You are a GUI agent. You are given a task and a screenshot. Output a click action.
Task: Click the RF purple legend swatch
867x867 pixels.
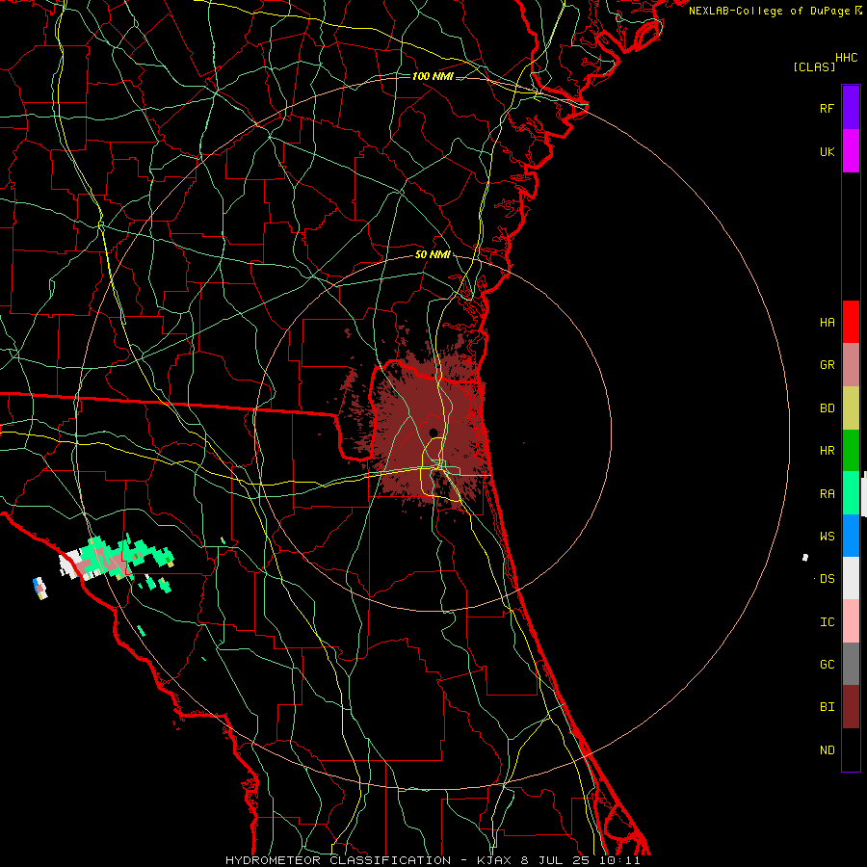pyautogui.click(x=851, y=108)
